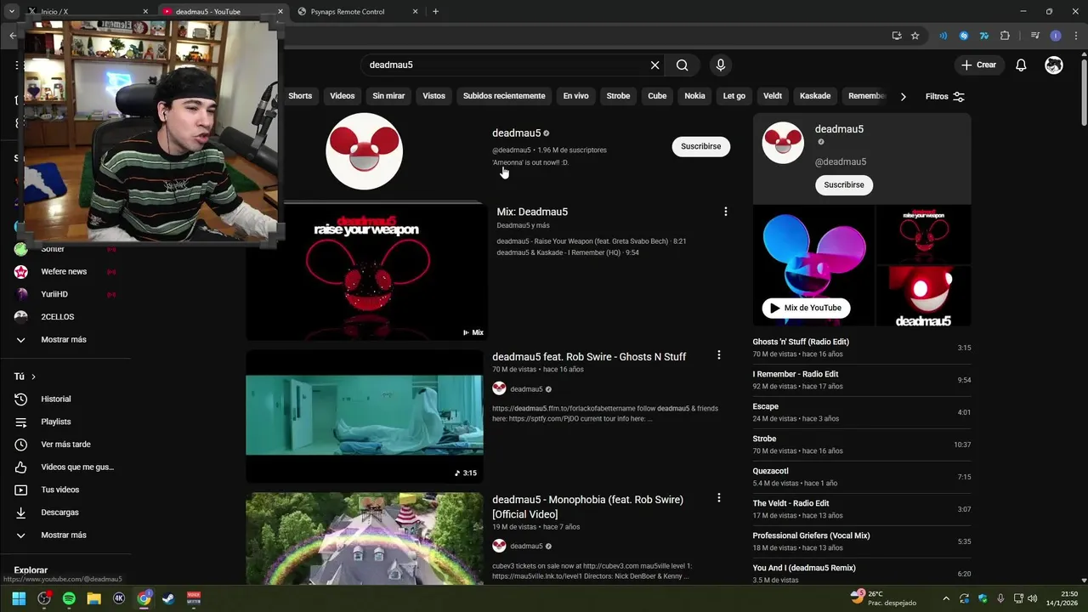Open File Explorer from the taskbar
This screenshot has height=612, width=1088.
pos(94,598)
